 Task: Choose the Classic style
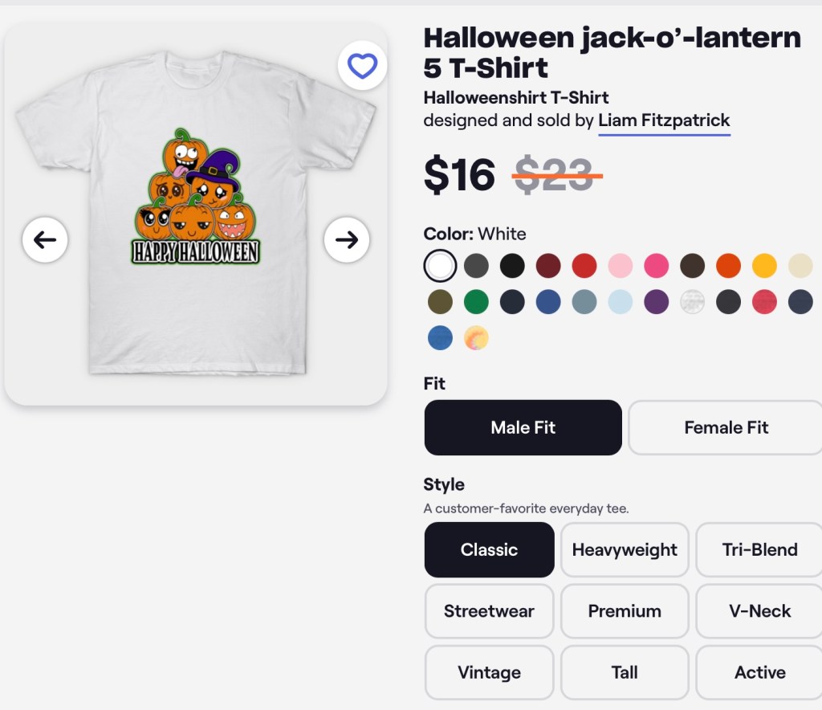click(489, 549)
